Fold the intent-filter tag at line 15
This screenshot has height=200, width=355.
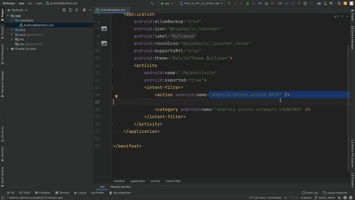[x=111, y=88]
